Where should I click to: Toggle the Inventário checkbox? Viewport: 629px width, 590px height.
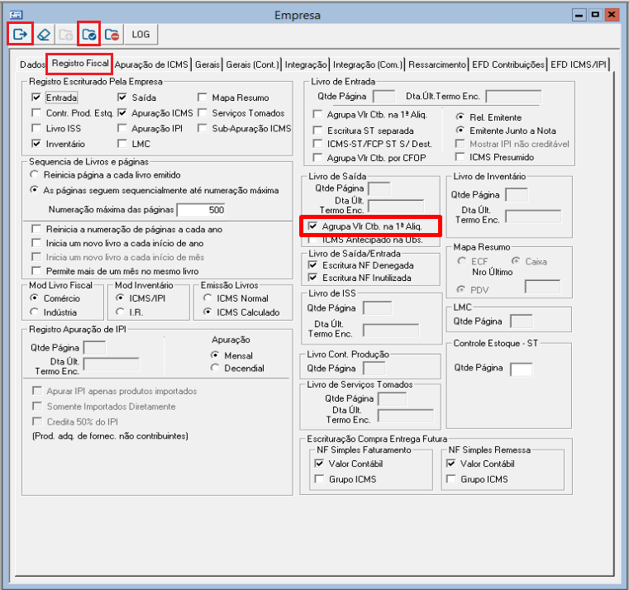[x=36, y=143]
